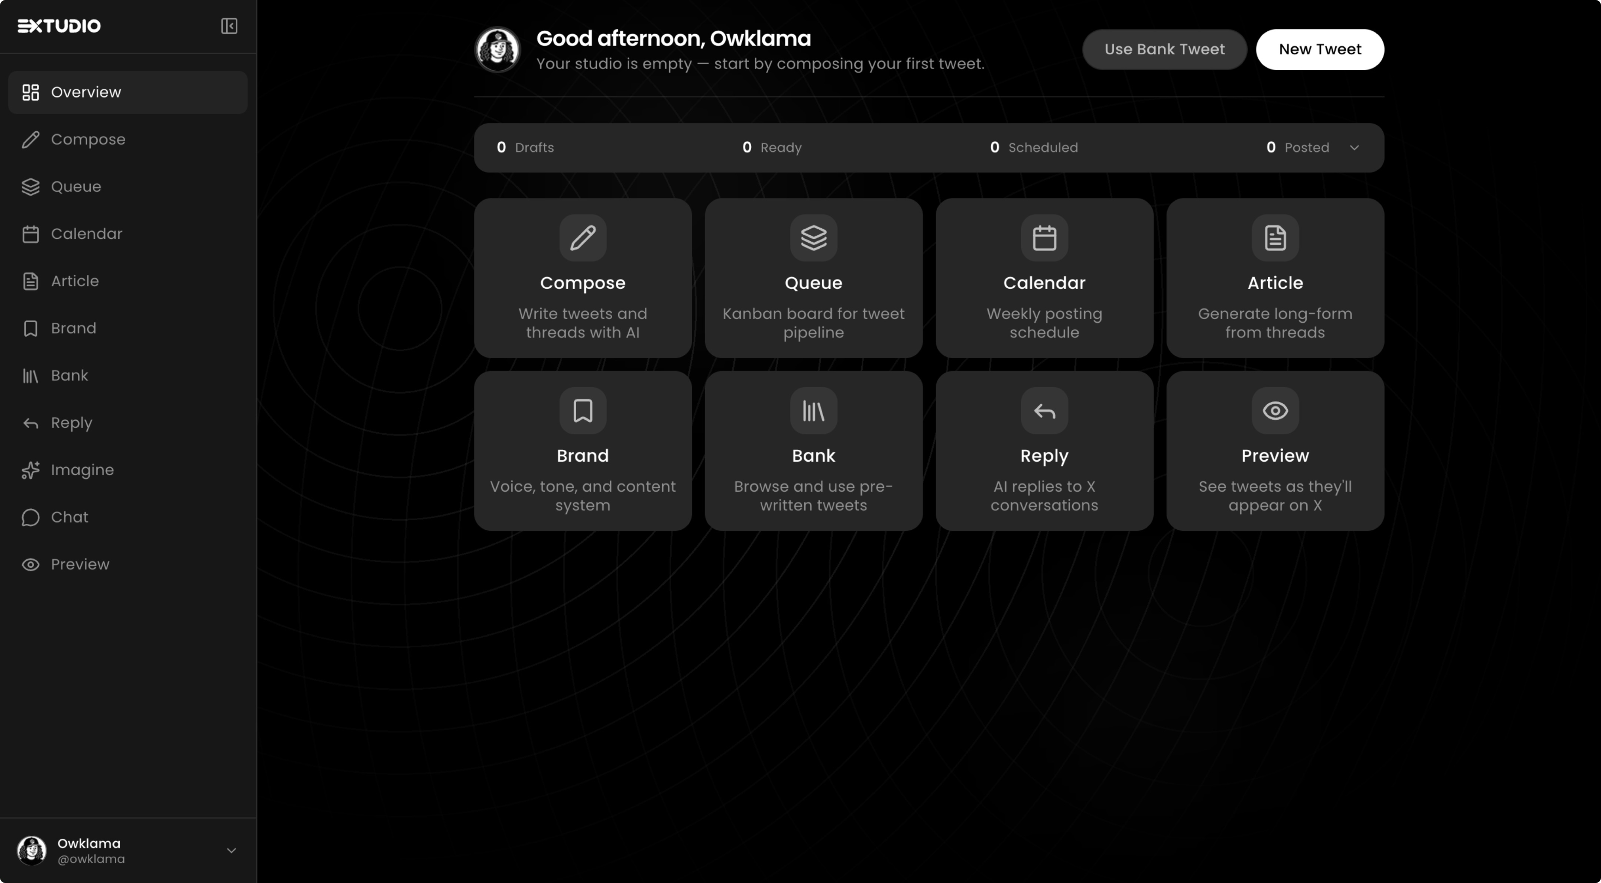Click the Preview eye icon in the sidebar
The image size is (1601, 883).
click(31, 564)
